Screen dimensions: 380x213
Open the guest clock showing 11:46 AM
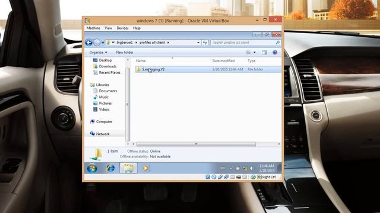(267, 168)
